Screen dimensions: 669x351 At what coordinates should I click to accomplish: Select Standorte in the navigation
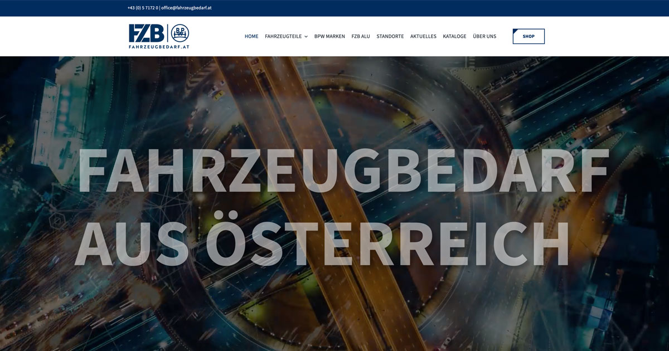[390, 36]
